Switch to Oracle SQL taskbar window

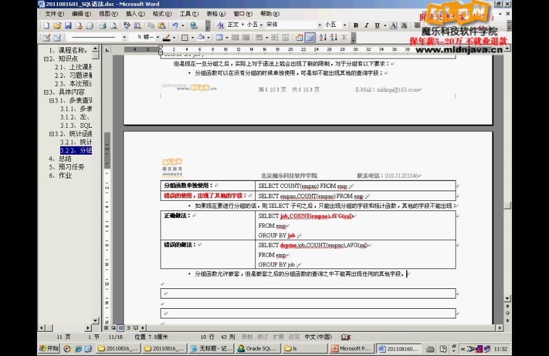tap(258, 348)
